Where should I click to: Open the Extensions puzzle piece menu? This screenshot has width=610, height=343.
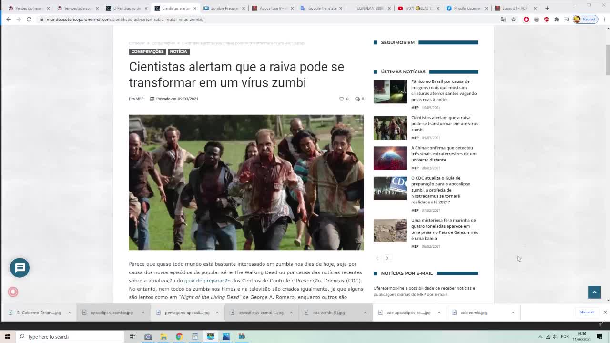pyautogui.click(x=556, y=20)
